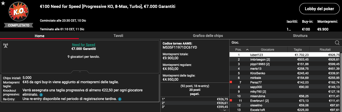The width and height of the screenshot is (342, 112).
Task: Select player luberl123 in the list
Action: [x=256, y=55]
